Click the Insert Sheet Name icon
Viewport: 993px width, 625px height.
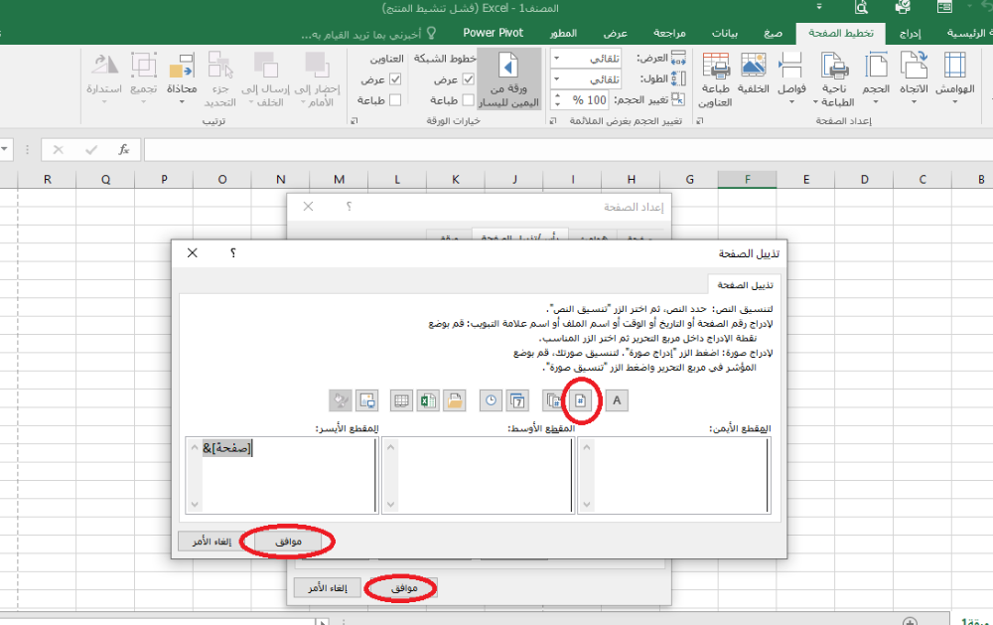[402, 401]
